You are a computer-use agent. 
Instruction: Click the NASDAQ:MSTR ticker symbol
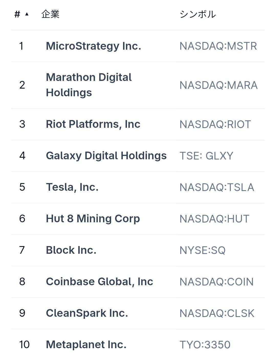218,46
